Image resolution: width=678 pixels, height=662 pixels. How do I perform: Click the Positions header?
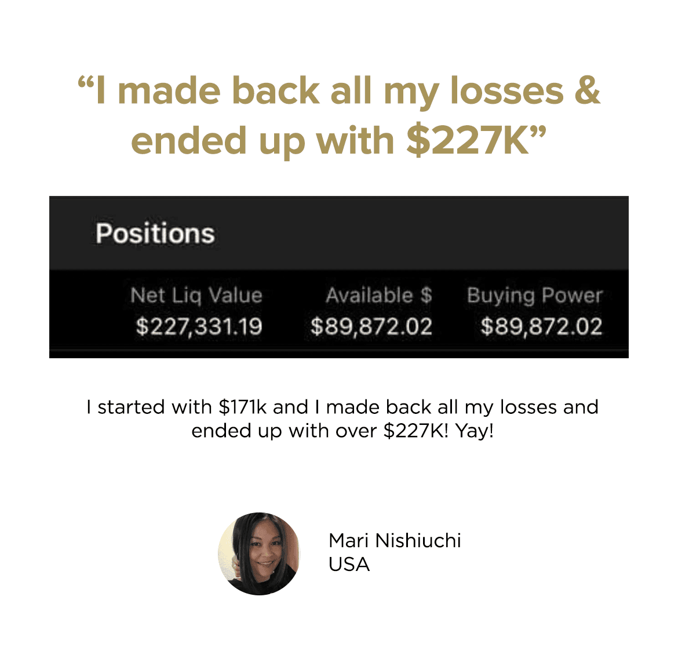pos(155,234)
